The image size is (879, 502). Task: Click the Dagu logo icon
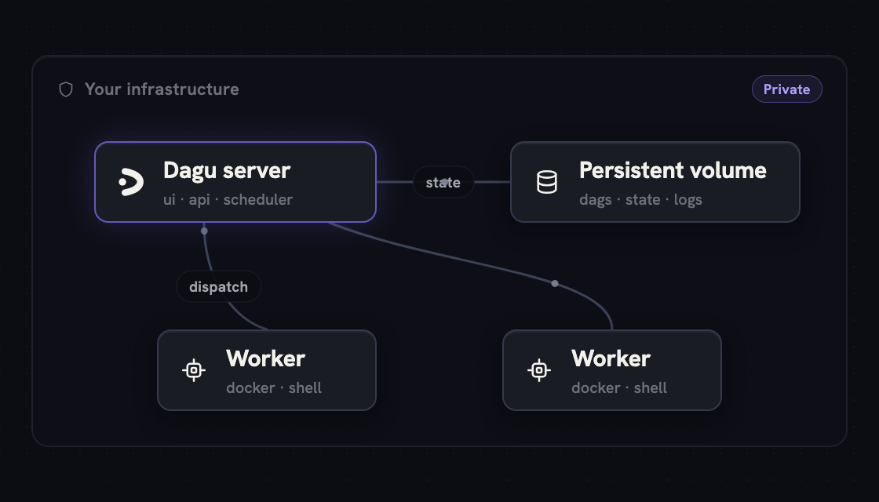131,182
